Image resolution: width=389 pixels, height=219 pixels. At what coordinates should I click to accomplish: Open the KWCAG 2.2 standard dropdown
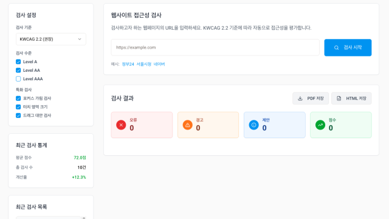pos(51,39)
